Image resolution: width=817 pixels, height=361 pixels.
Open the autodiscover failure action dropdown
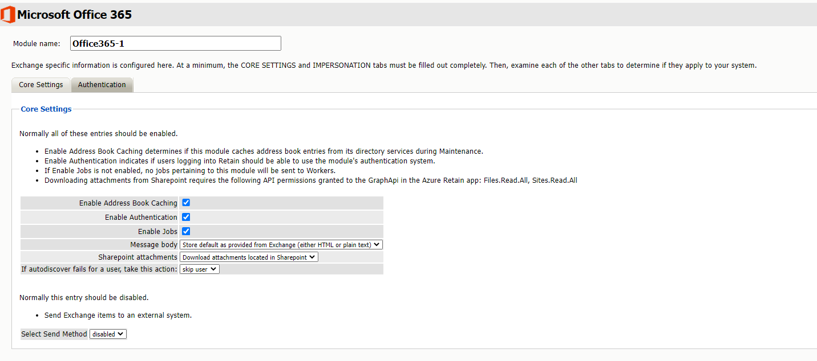199,269
